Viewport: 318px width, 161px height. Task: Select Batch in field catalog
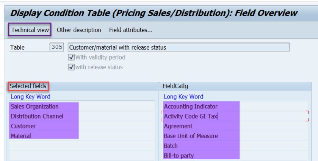[171, 145]
